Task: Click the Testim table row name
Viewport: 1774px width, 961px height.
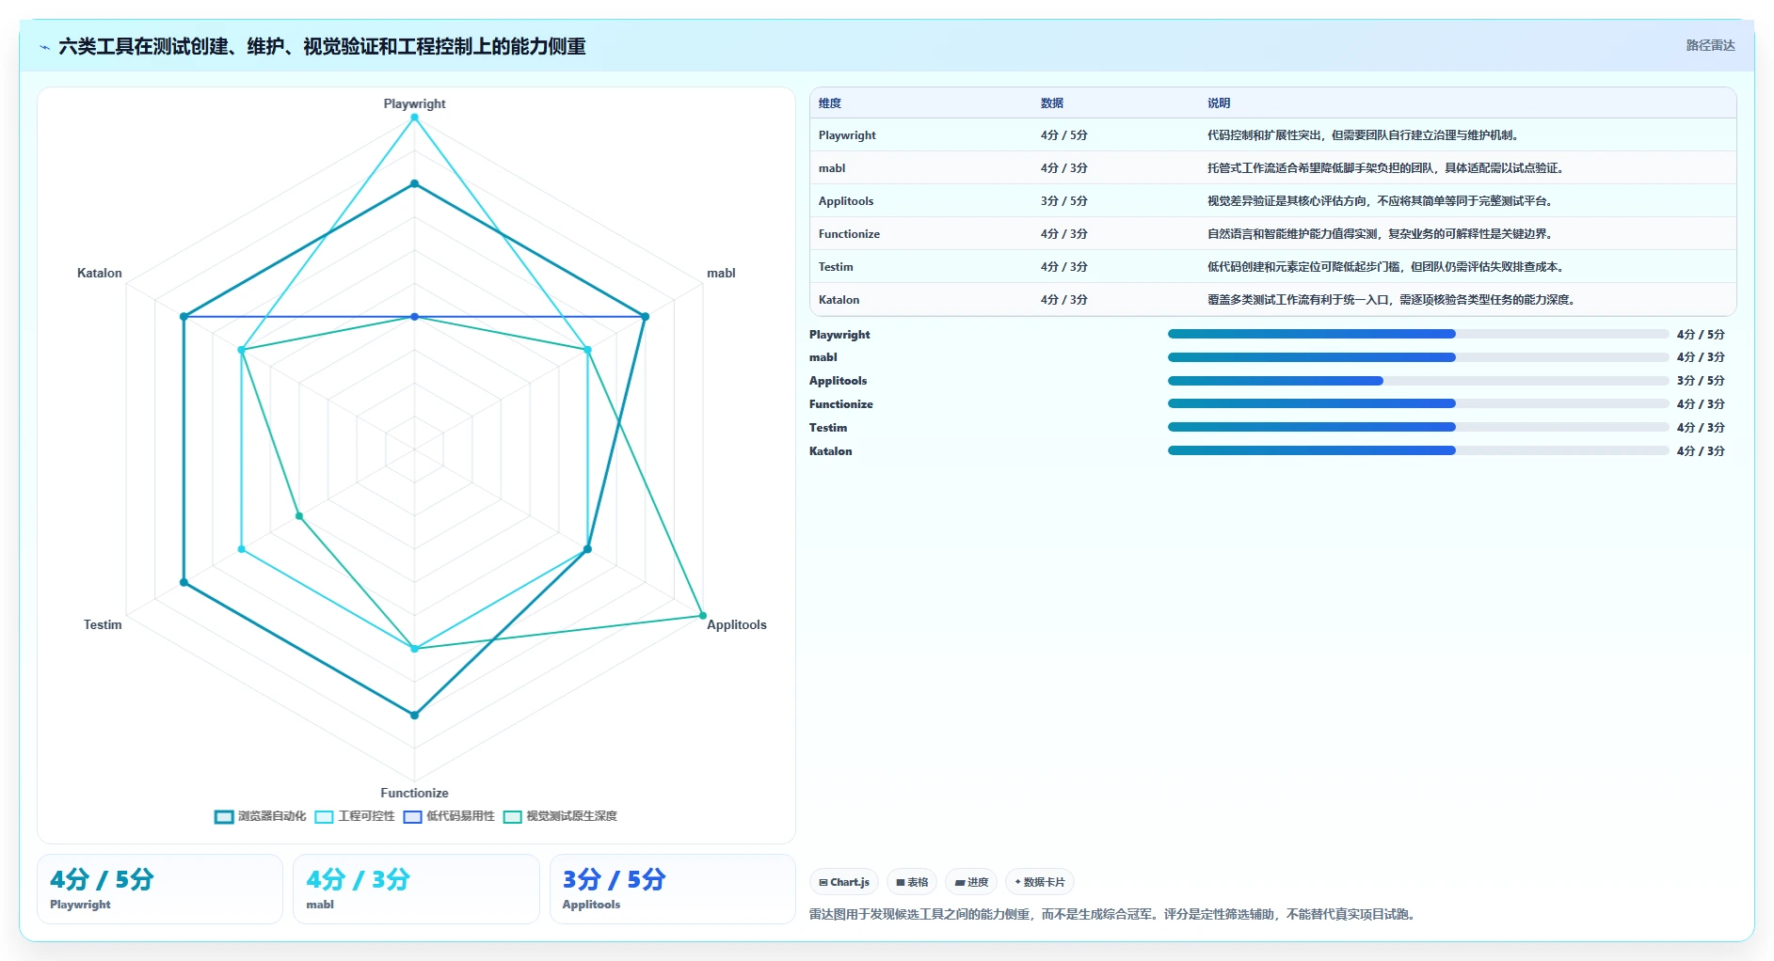Action: click(x=836, y=267)
